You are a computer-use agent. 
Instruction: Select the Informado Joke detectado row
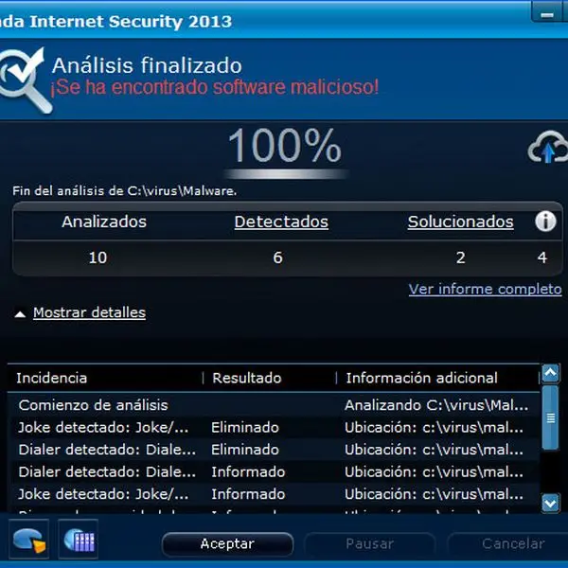pos(274,494)
